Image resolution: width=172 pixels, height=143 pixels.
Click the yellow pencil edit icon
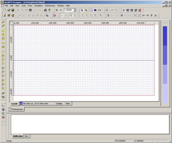pos(5,15)
